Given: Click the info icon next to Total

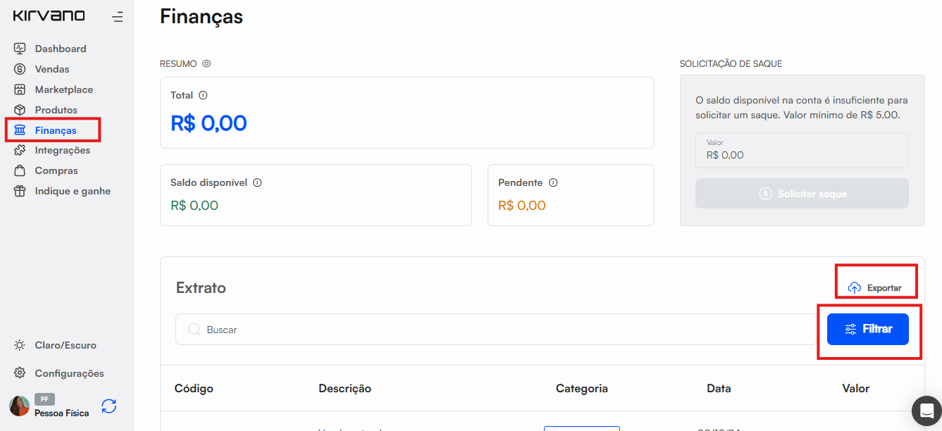Looking at the screenshot, I should click(203, 95).
